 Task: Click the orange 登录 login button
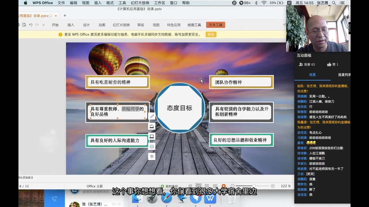tap(211, 34)
